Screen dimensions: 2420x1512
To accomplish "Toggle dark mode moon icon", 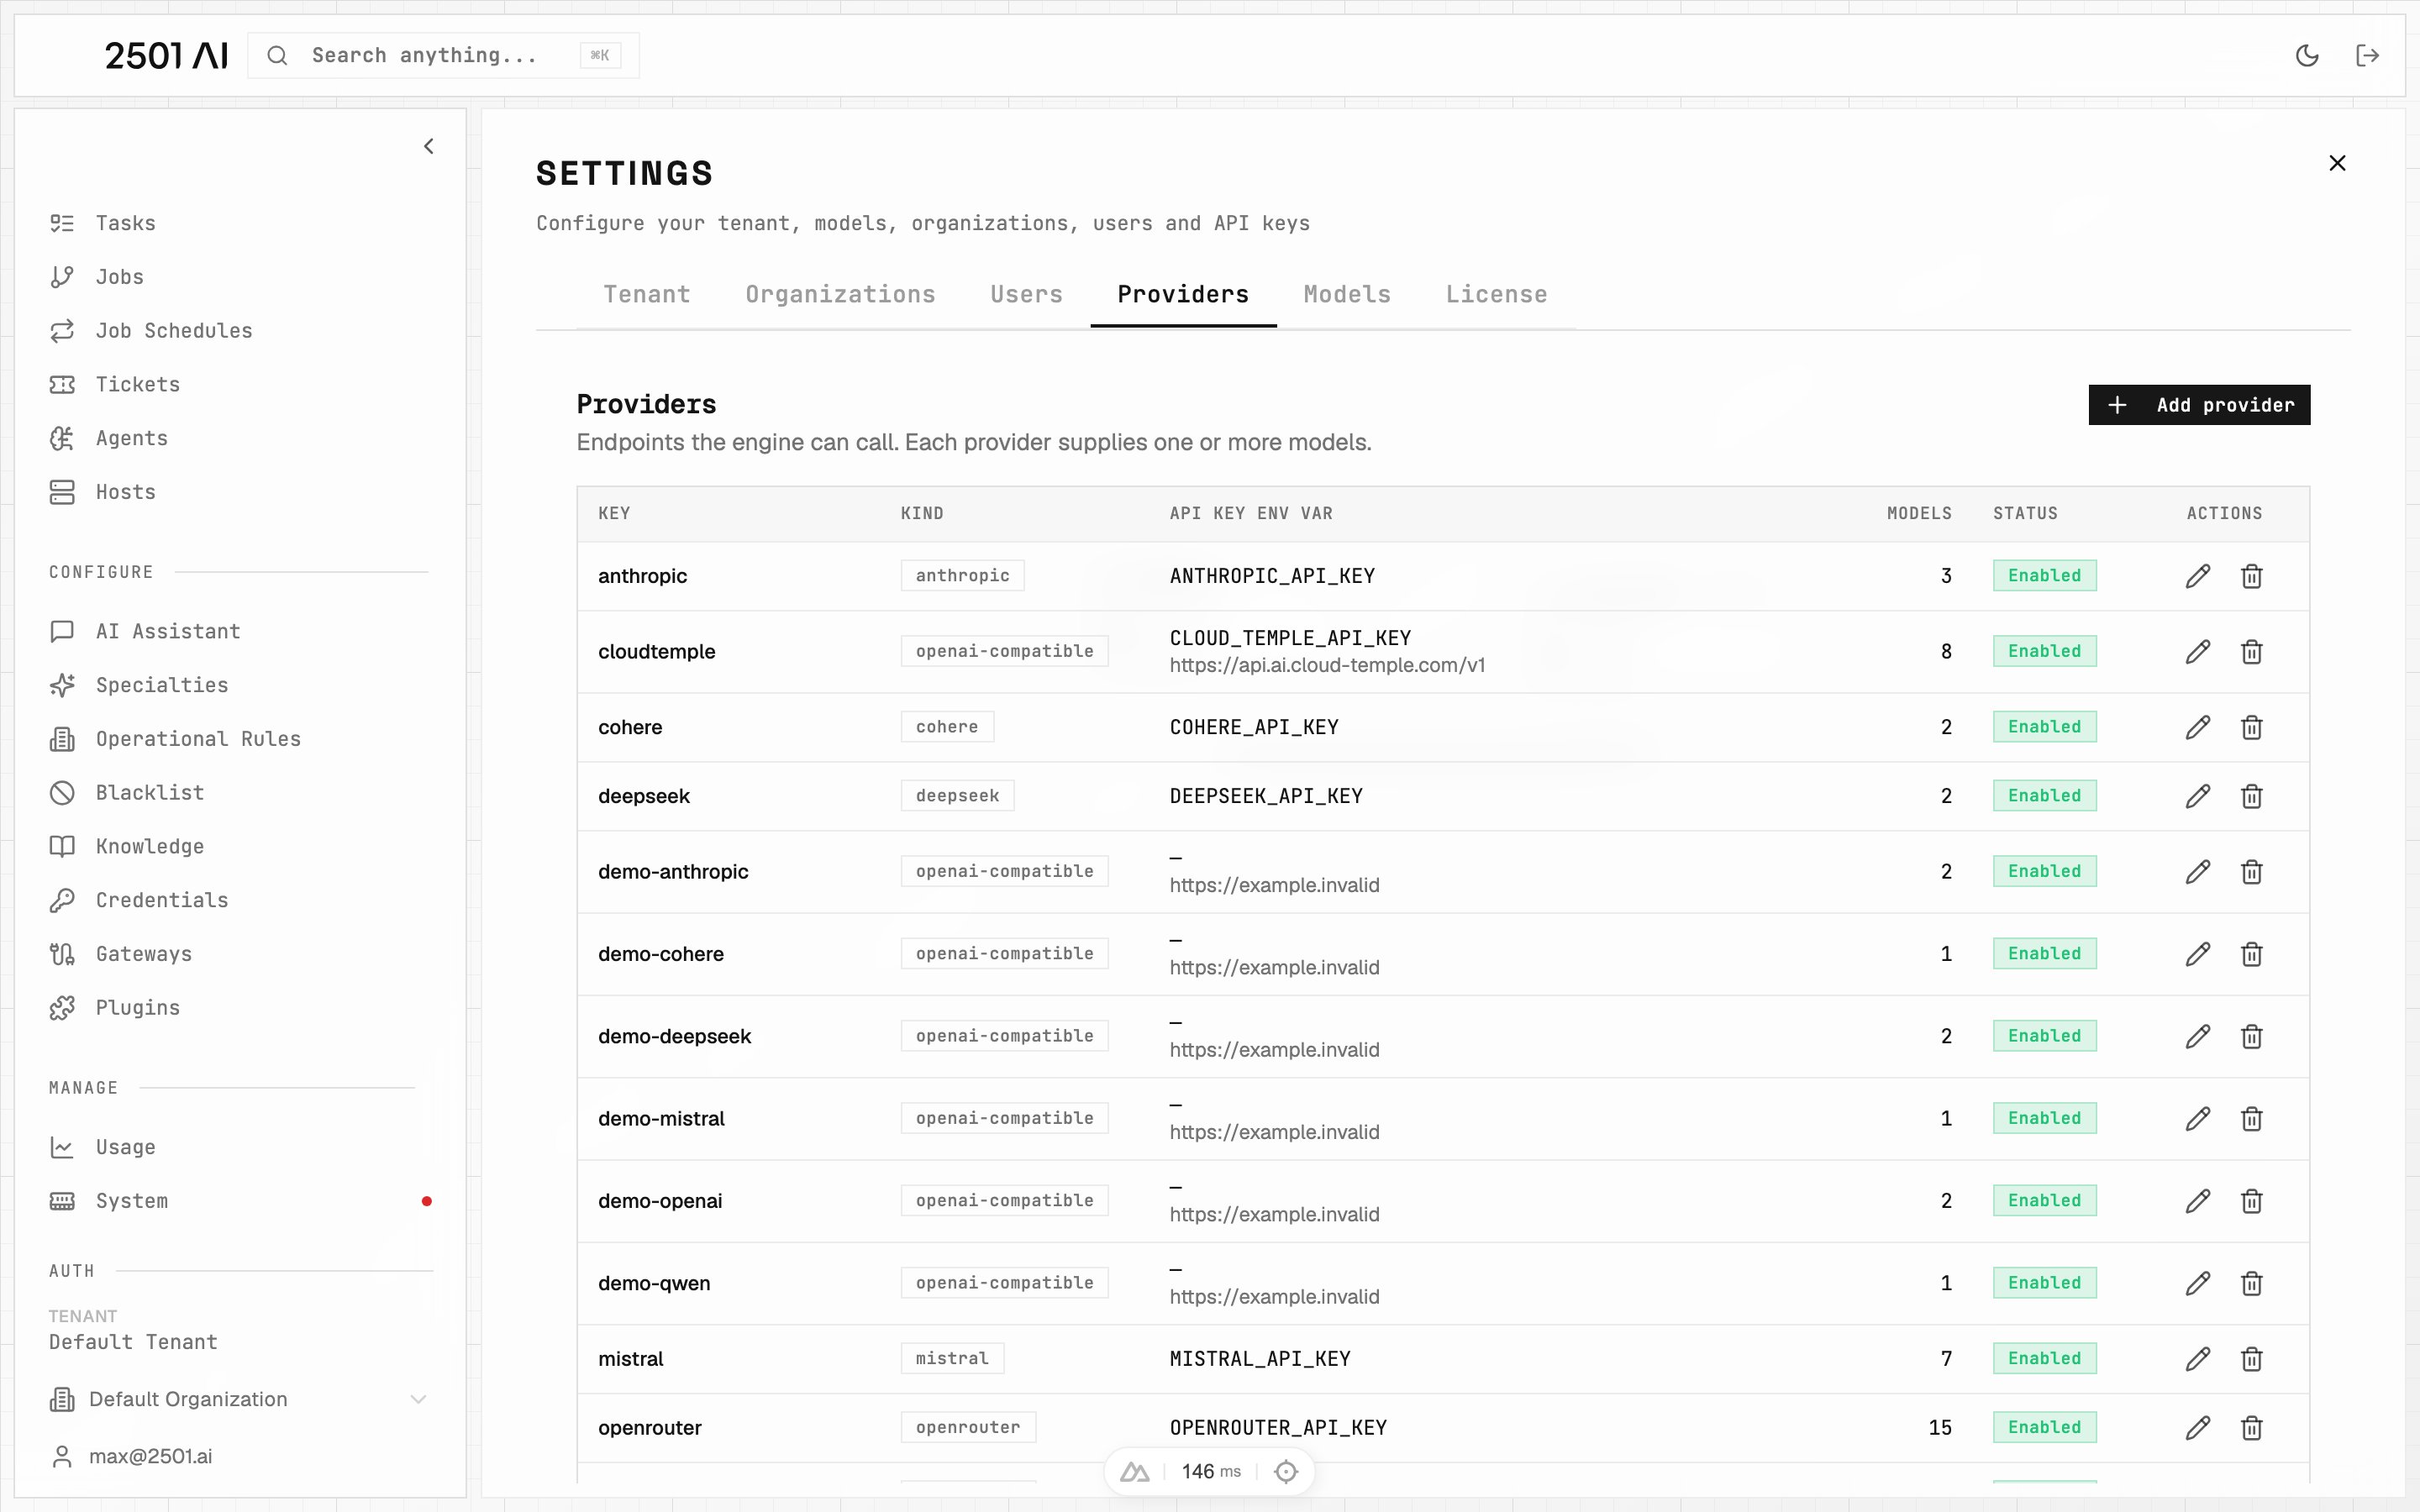I will 2307,55.
